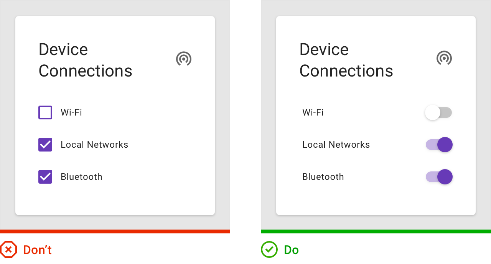The height and width of the screenshot is (264, 491).
Task: Click the Wi-Fi label in the switch card
Action: (313, 112)
